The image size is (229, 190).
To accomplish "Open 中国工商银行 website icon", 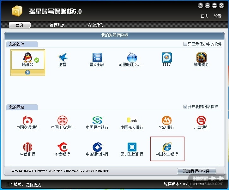I will pos(63,120).
